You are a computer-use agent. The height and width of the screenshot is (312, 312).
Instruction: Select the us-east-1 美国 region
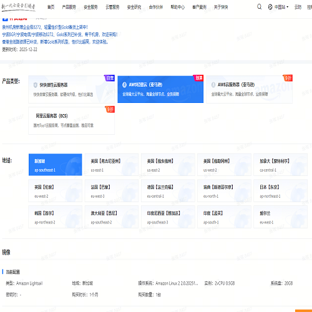pos(112,165)
